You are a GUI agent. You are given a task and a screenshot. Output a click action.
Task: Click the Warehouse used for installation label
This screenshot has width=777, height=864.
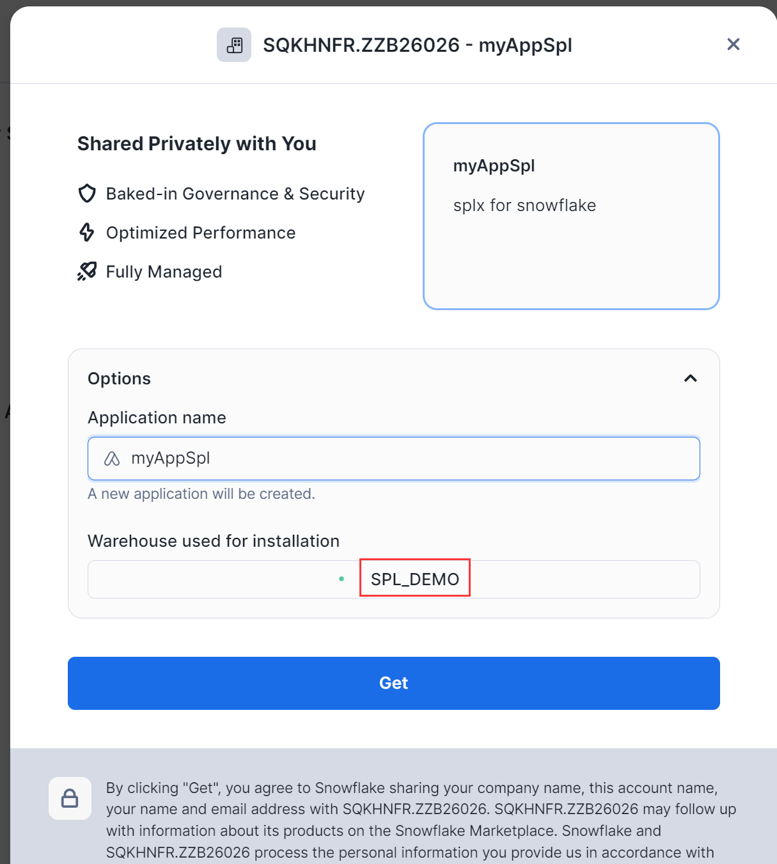click(214, 541)
